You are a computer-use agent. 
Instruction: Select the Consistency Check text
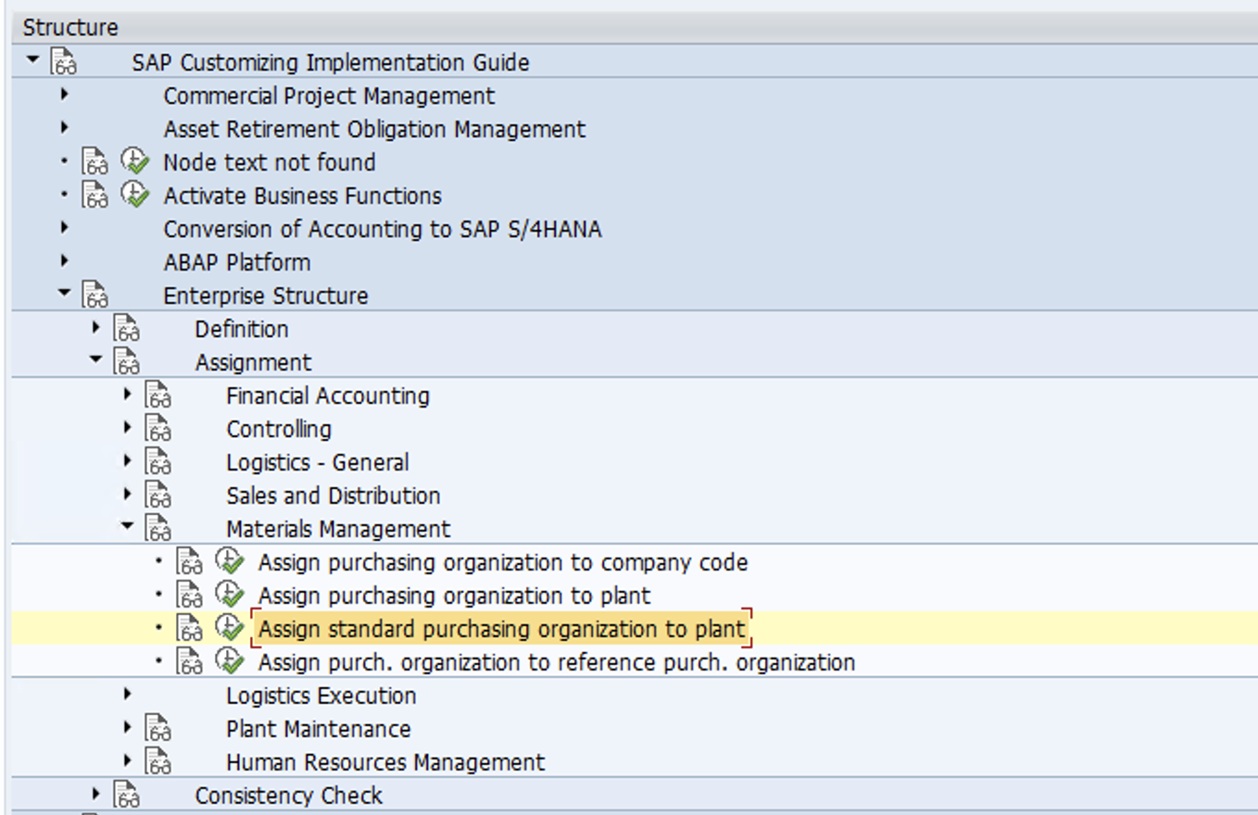[x=288, y=796]
